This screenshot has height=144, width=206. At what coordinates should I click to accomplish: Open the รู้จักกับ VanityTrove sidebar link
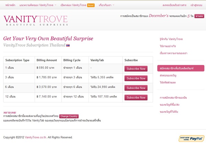[x=171, y=39]
